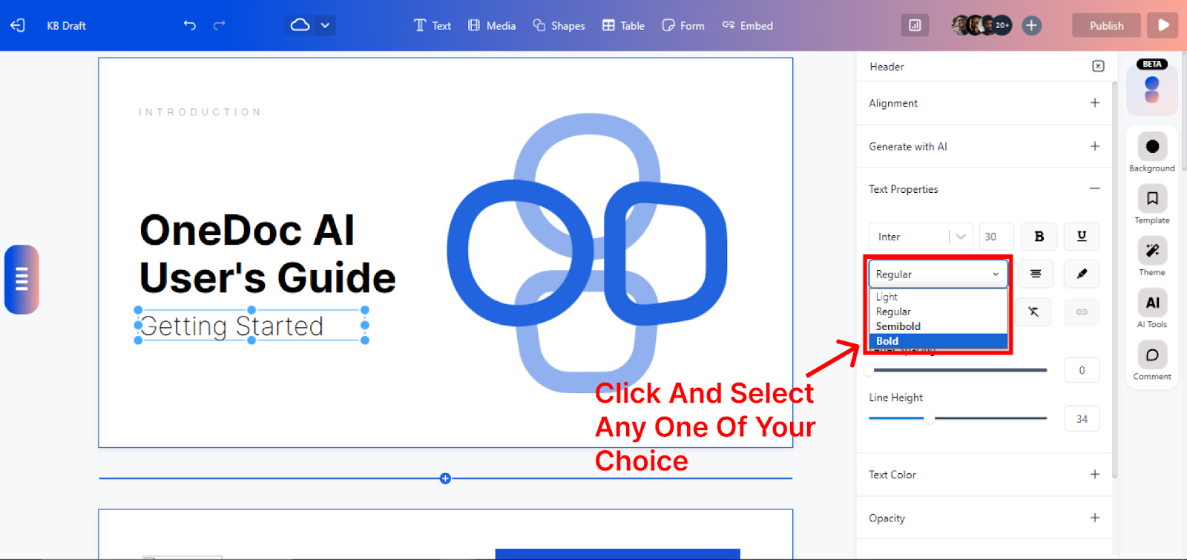Image resolution: width=1187 pixels, height=560 pixels.
Task: Open the BETA assistant icon
Action: point(1152,88)
